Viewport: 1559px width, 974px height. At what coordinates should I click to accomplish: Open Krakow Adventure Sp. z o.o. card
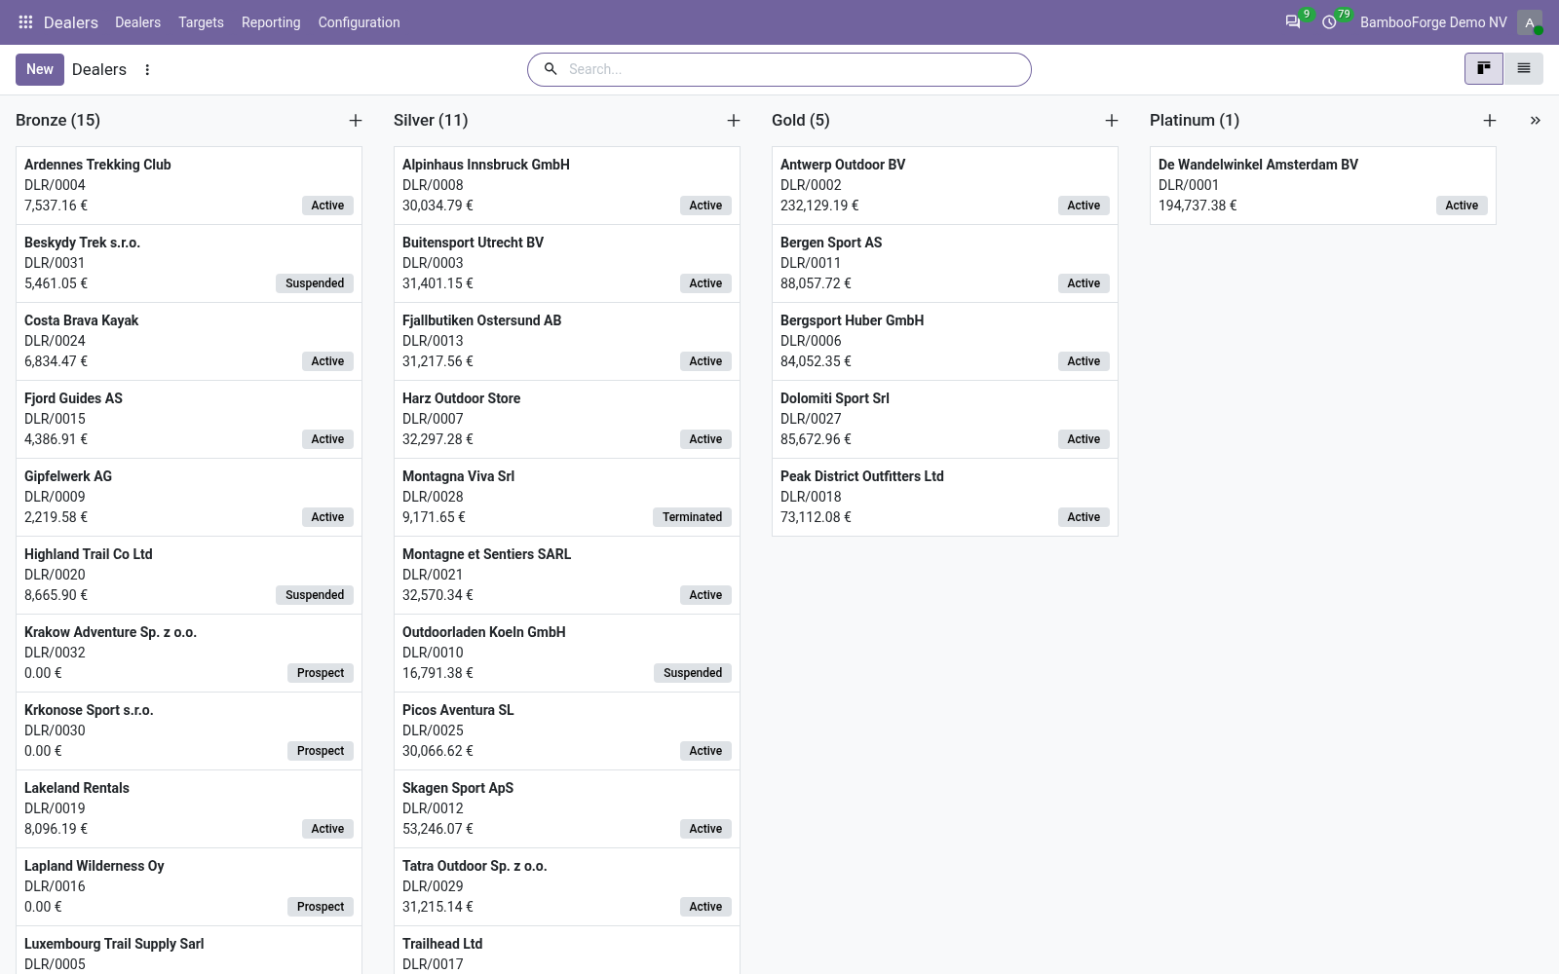pos(189,653)
